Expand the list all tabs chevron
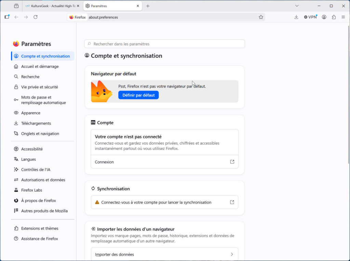 (297, 6)
